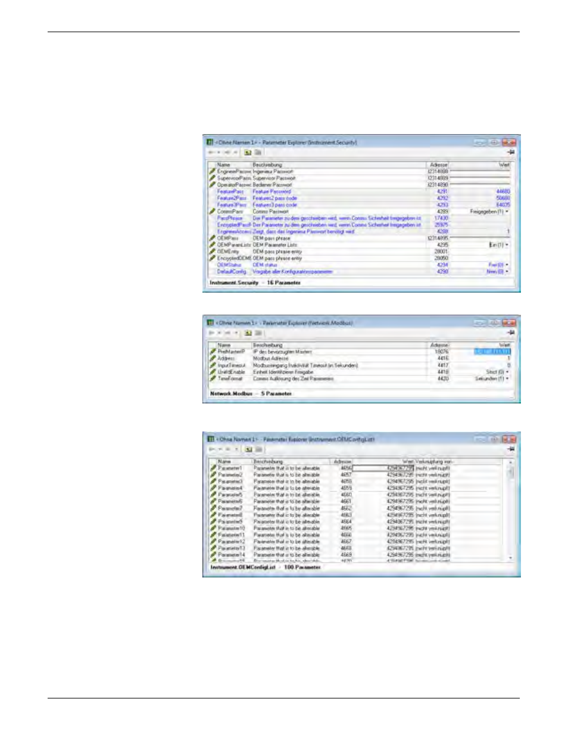
Task: Click pencil icon beside Modbus Address row
Action: 213,358
